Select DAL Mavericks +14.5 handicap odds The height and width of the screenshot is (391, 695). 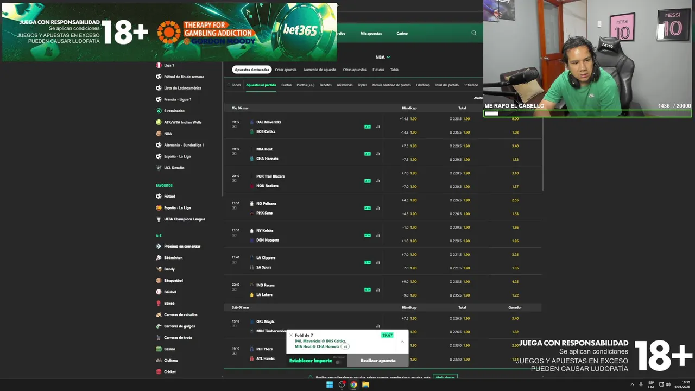pyautogui.click(x=408, y=119)
